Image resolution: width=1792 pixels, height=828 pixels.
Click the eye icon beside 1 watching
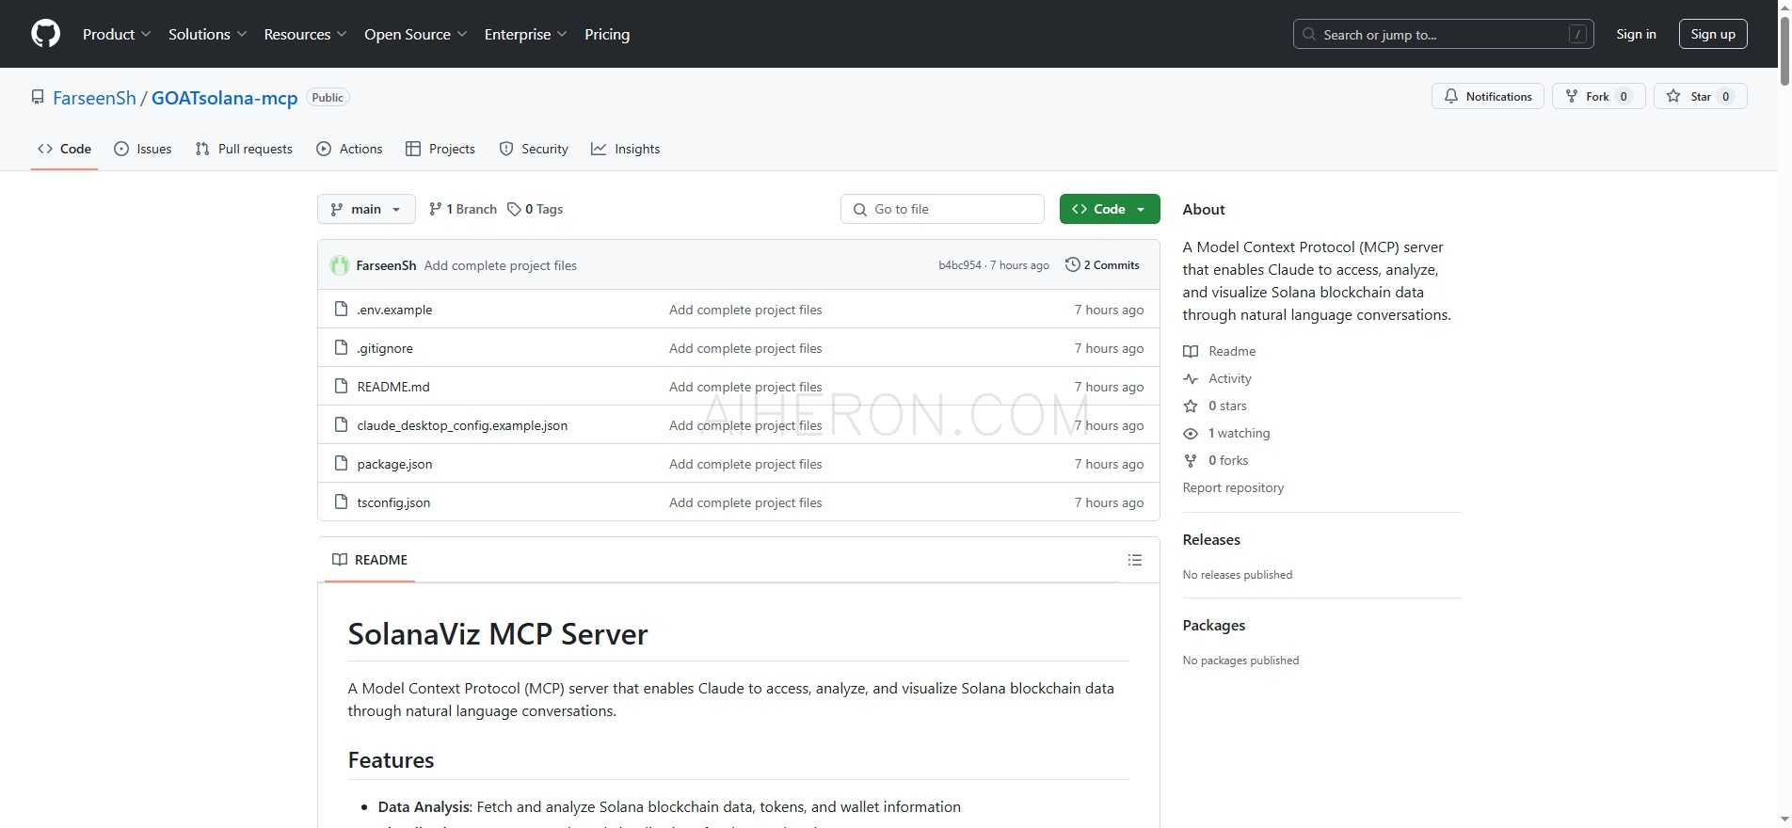click(1191, 433)
